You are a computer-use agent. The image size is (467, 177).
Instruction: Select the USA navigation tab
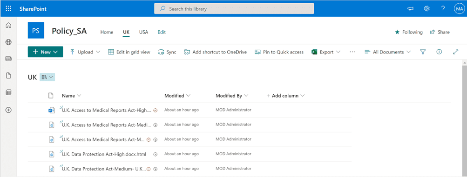143,32
